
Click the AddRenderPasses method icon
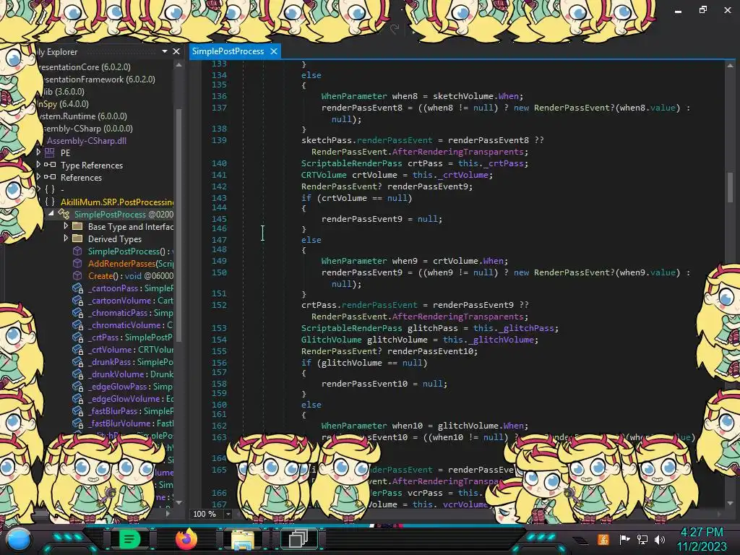pyautogui.click(x=77, y=263)
